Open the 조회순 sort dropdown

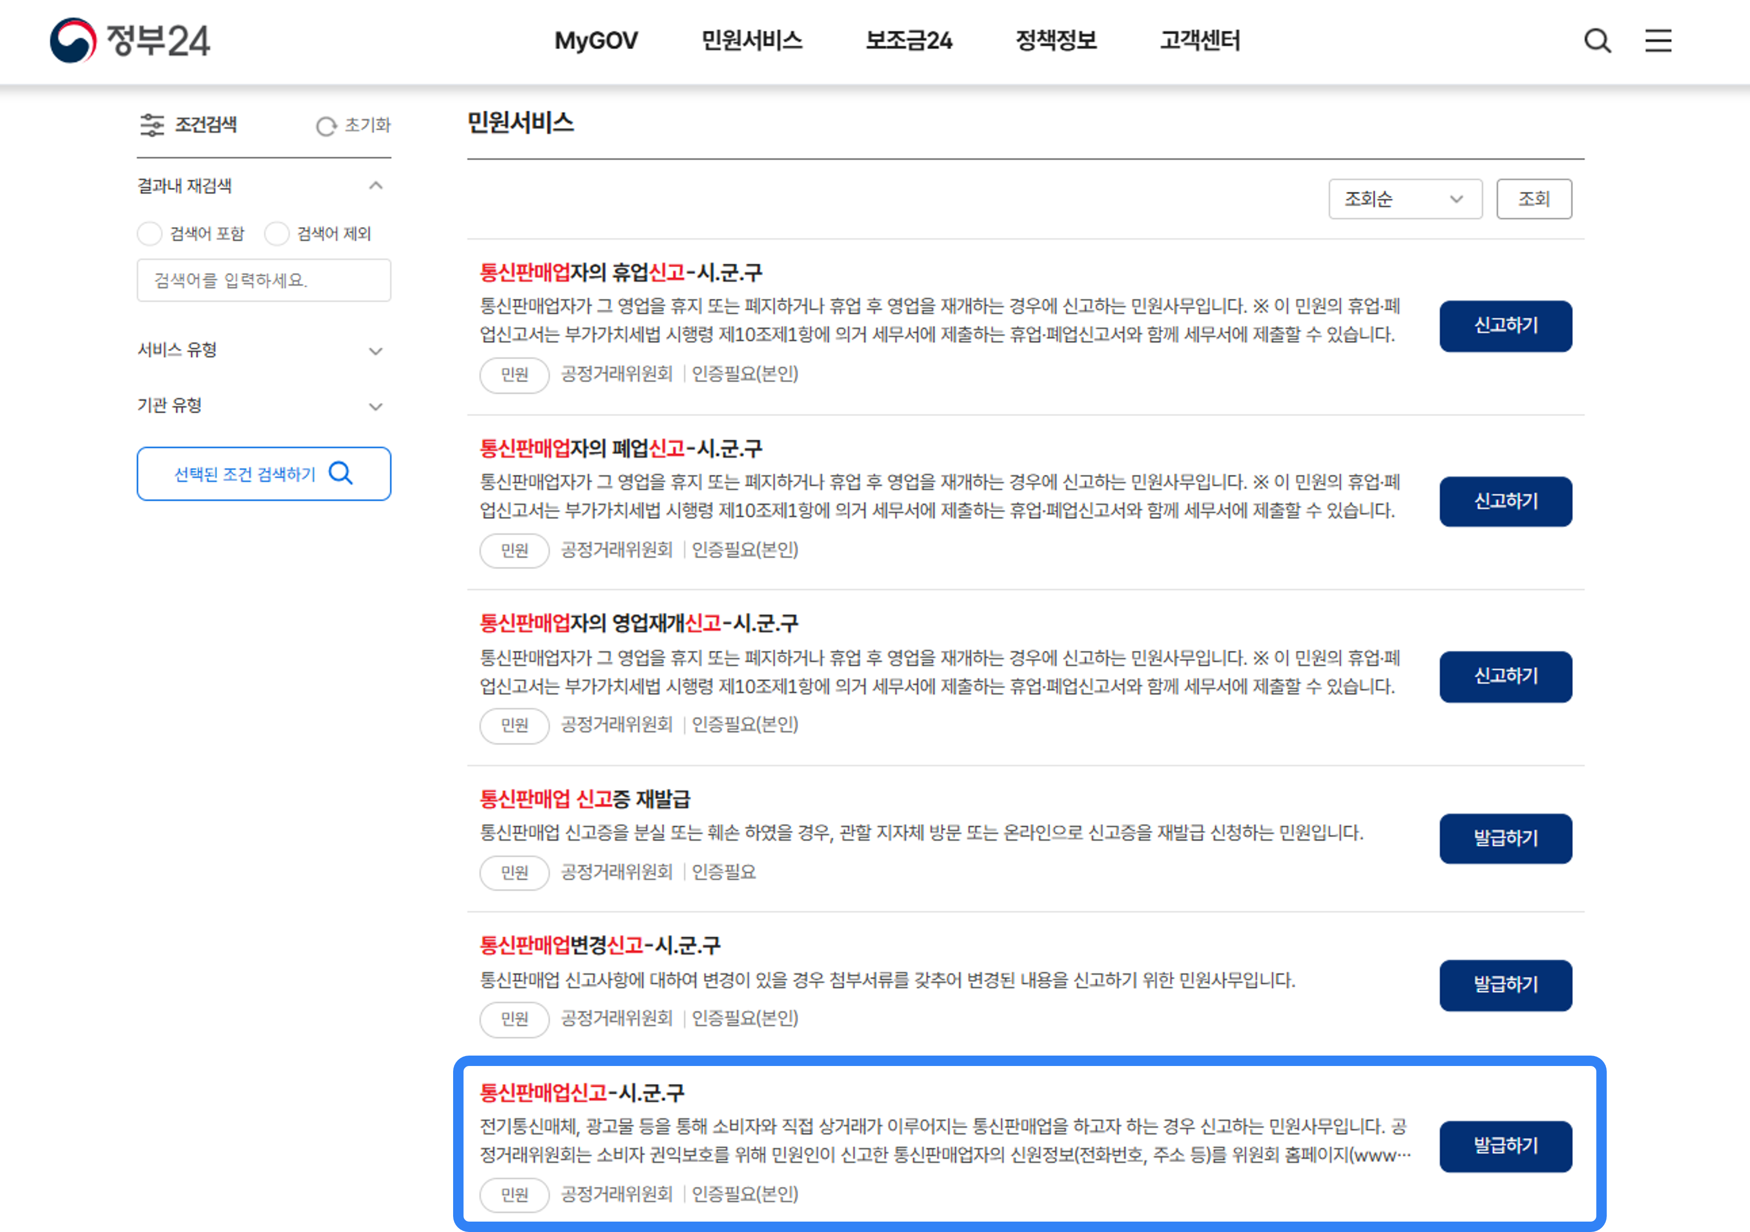1405,200
